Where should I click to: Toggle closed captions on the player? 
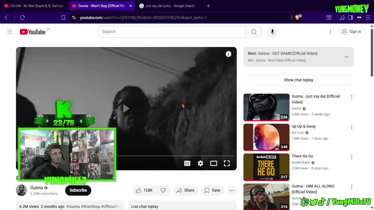tap(187, 163)
